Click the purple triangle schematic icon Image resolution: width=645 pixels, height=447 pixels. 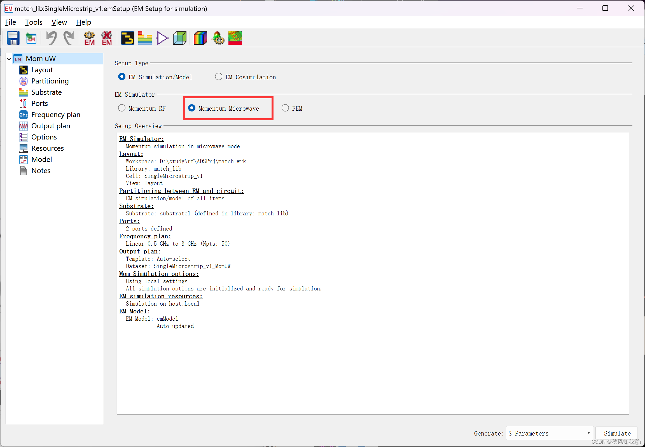162,38
